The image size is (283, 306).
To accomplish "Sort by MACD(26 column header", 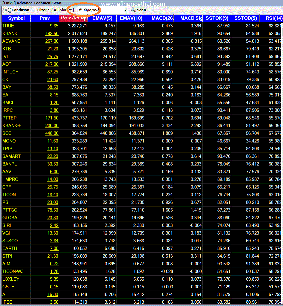I will tap(159, 18).
